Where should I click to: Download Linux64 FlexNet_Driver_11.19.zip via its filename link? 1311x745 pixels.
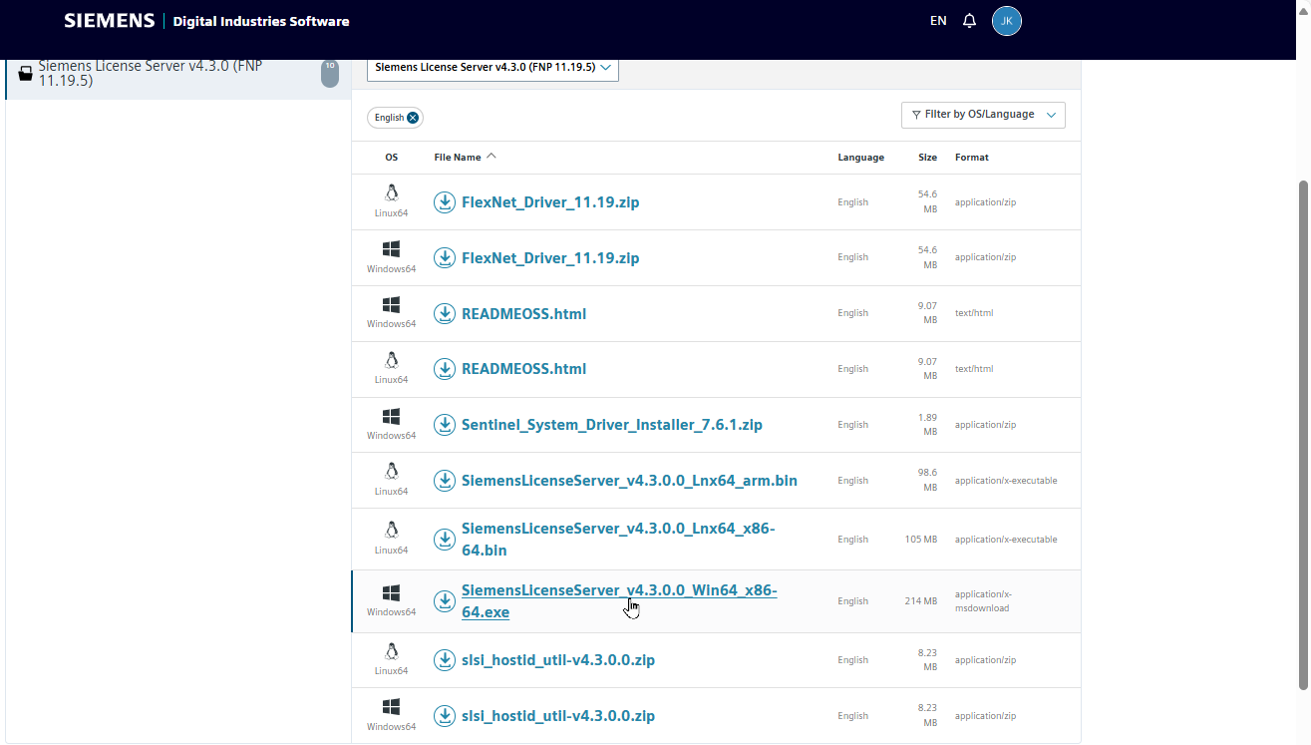tap(550, 202)
